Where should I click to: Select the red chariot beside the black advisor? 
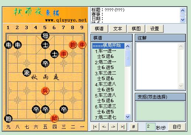[x=64, y=54]
